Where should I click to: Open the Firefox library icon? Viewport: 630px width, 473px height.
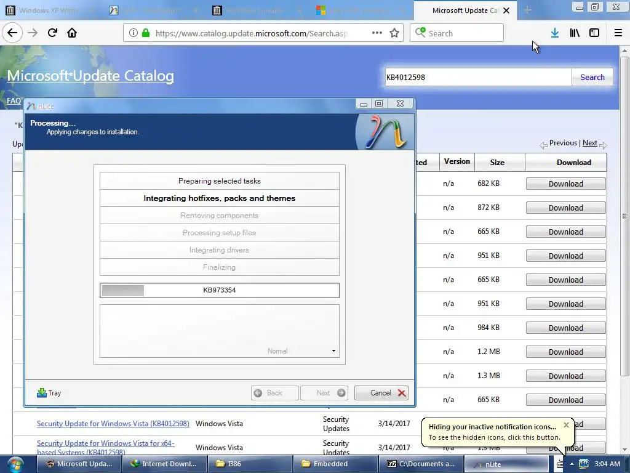[x=575, y=33]
